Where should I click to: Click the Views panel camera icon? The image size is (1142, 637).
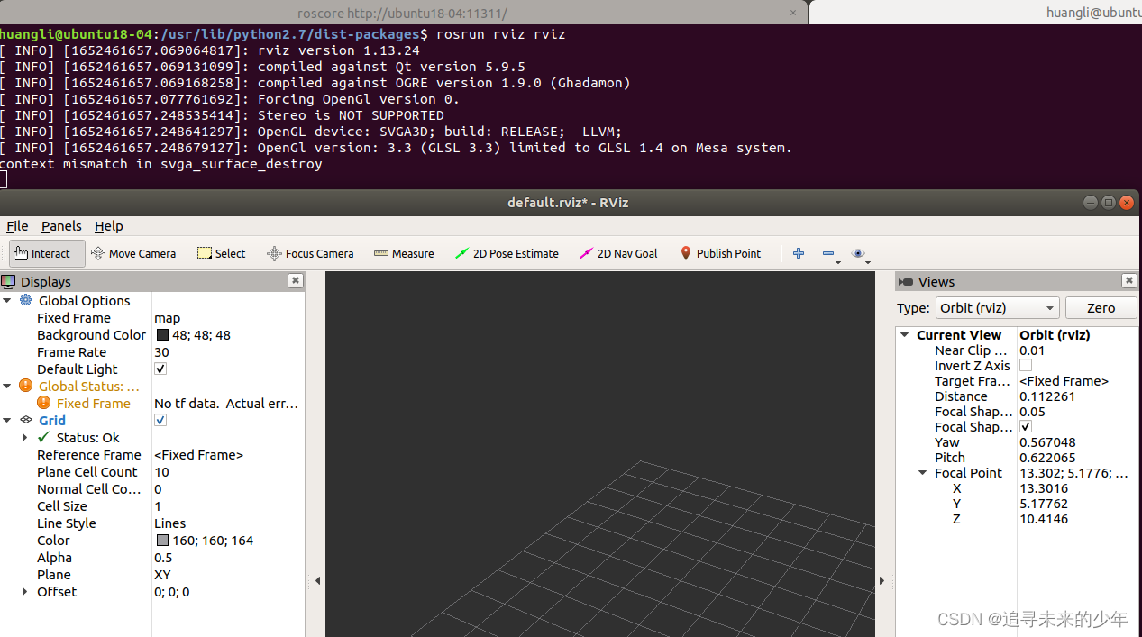(906, 282)
